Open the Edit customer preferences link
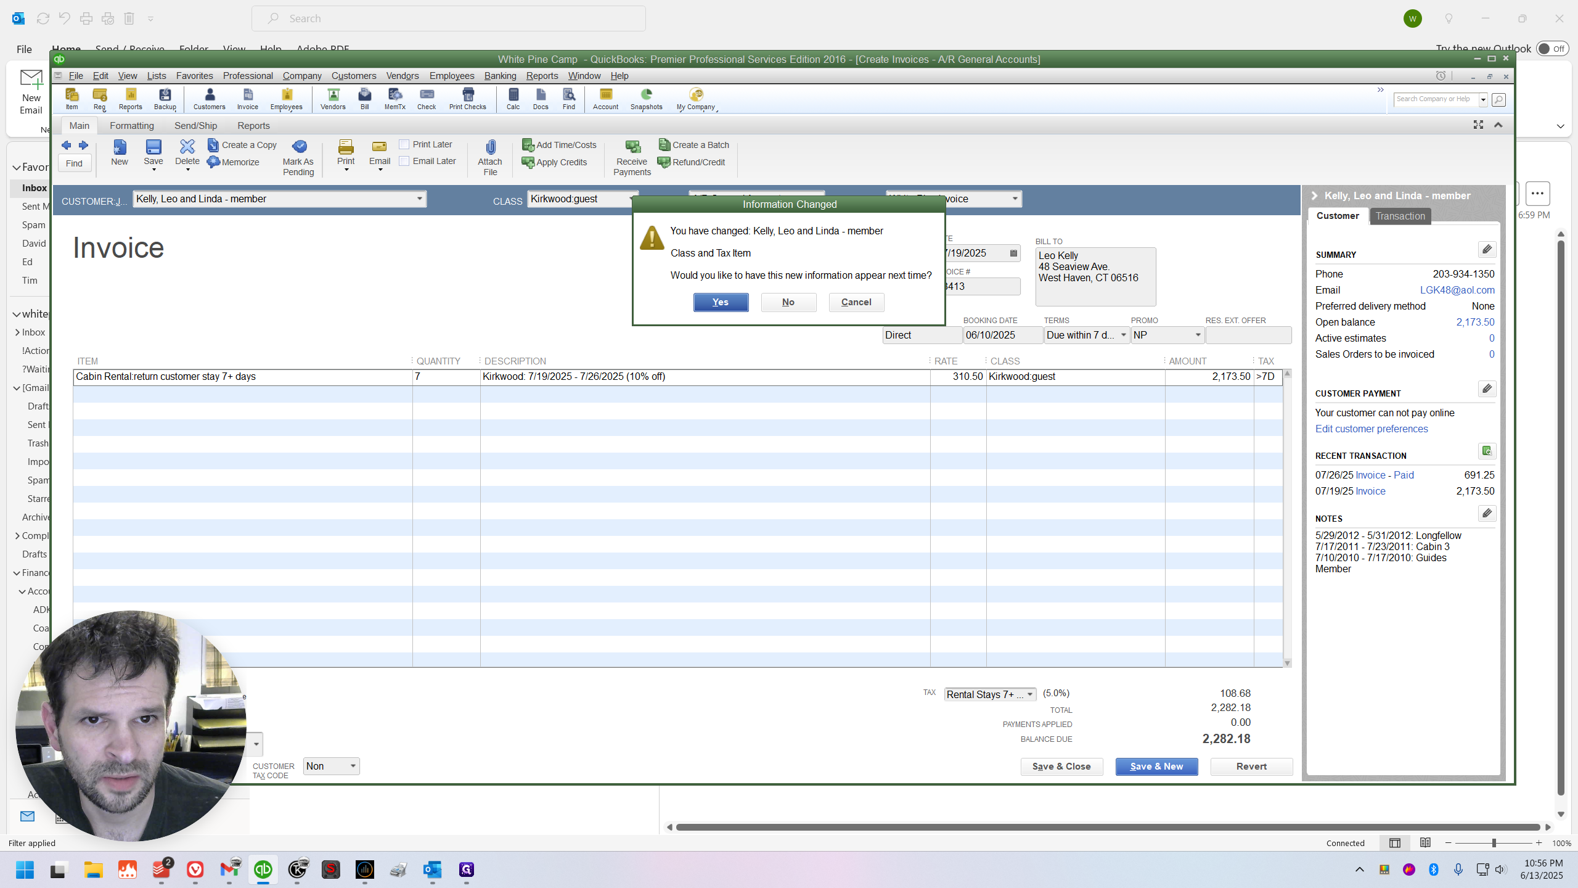 point(1372,429)
